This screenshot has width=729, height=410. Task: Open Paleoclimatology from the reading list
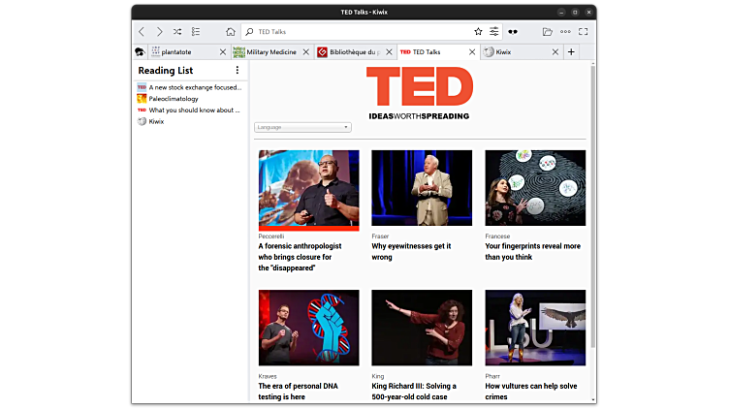tap(174, 99)
